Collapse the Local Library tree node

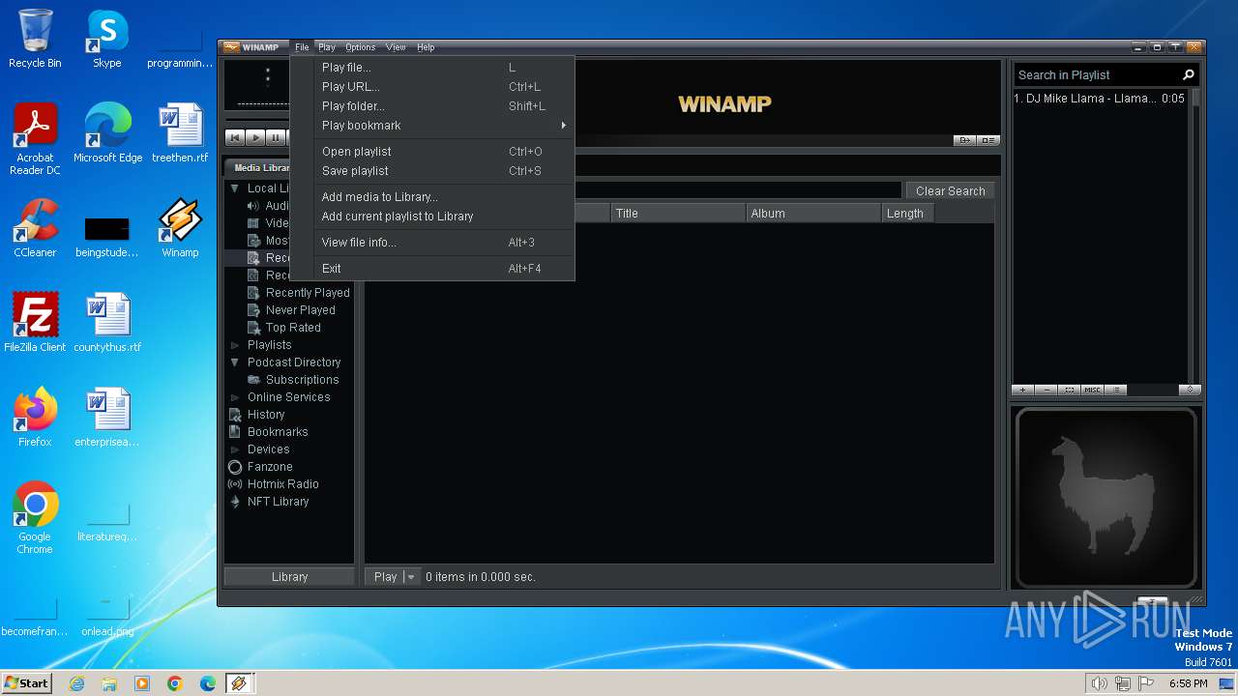pos(235,188)
